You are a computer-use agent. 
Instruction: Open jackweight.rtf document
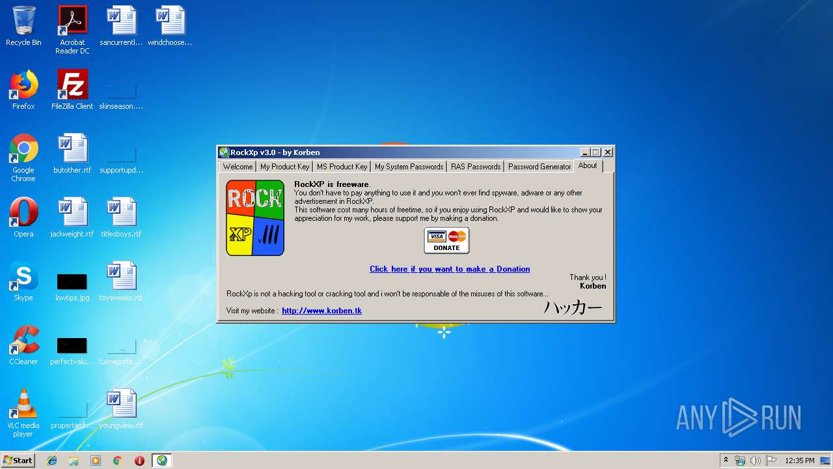tap(72, 218)
